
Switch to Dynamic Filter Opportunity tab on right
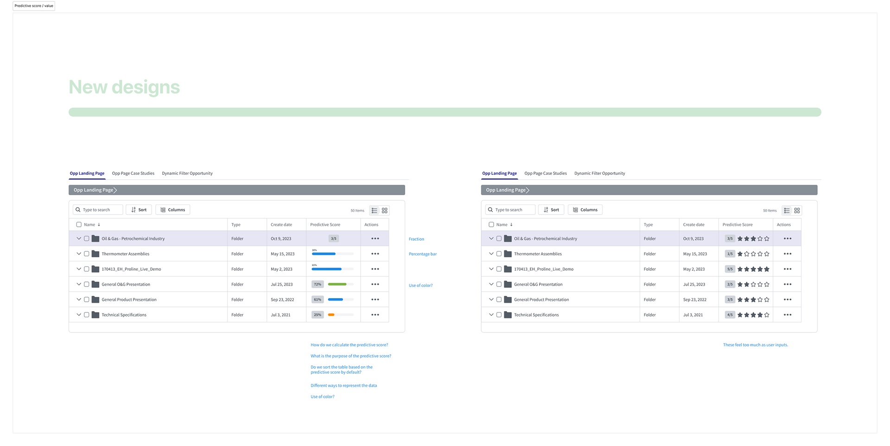coord(600,173)
